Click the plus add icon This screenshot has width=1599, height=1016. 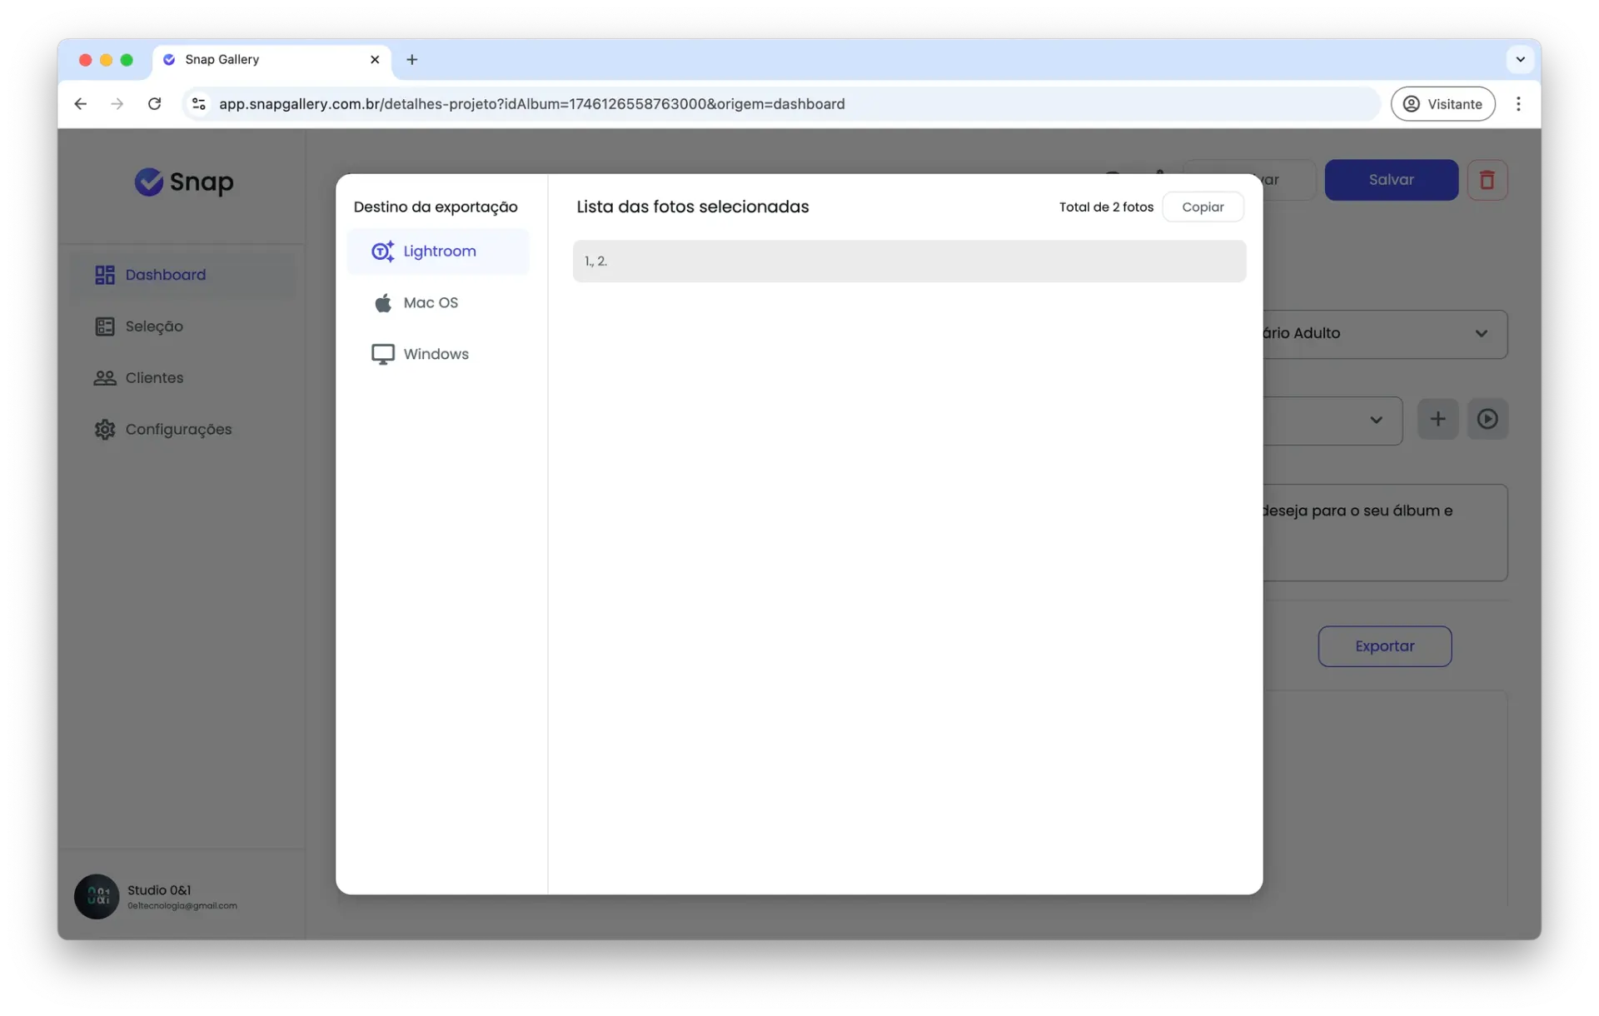click(1437, 419)
